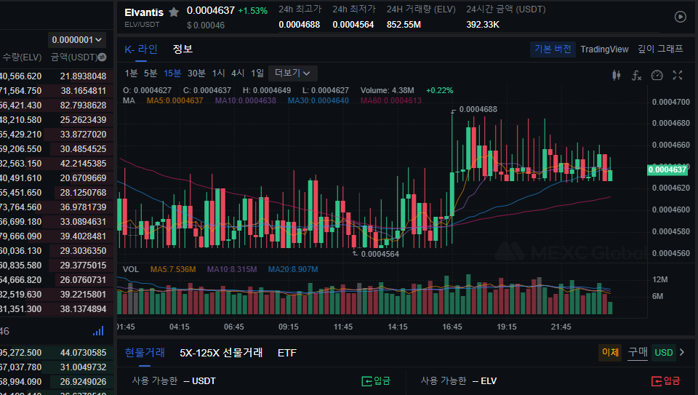Viewport: 698px width, 395px height.
Task: Click the green 입금 link for USDT
Action: tap(377, 380)
